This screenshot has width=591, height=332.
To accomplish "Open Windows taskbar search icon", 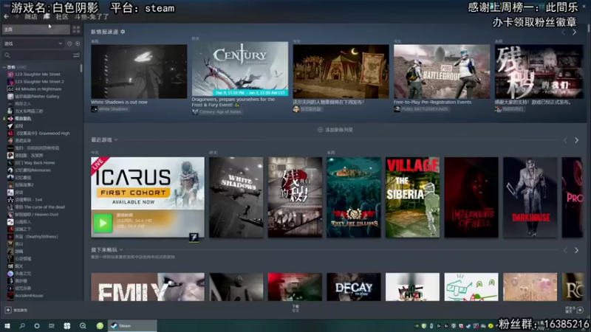I will point(22,326).
